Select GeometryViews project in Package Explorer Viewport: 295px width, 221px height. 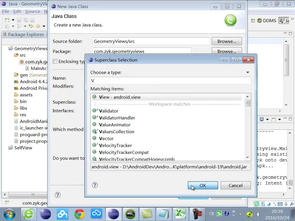pyautogui.click(x=28, y=48)
